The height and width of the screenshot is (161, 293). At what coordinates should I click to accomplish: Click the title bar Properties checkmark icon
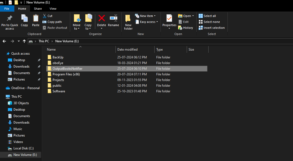point(10,2)
